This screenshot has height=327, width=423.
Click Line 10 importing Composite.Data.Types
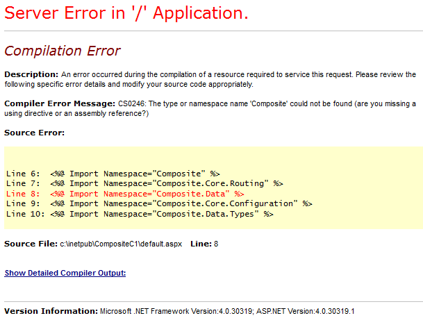[x=140, y=214]
